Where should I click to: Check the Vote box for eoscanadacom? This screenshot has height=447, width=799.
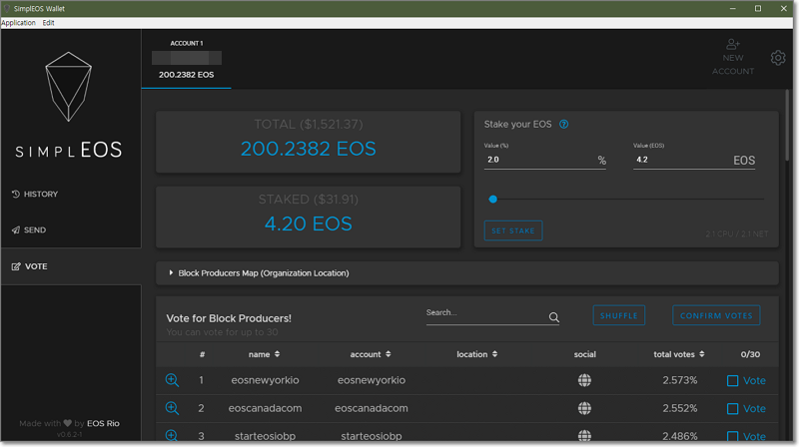(732, 409)
